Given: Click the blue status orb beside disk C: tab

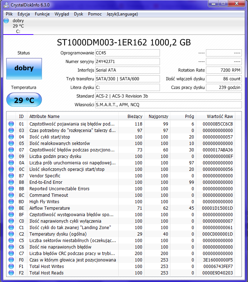Looking at the screenshot, I should 6,21.
